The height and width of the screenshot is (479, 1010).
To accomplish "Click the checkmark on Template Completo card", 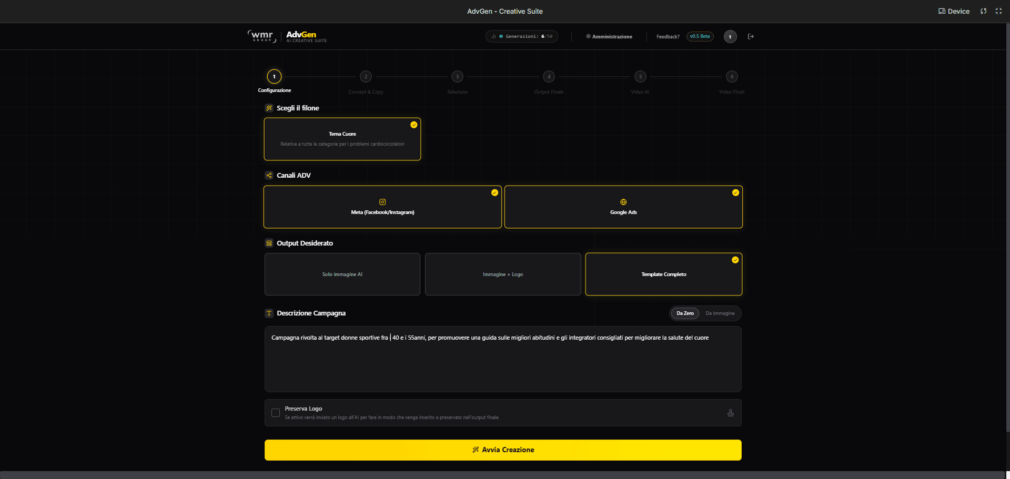I will tap(735, 260).
